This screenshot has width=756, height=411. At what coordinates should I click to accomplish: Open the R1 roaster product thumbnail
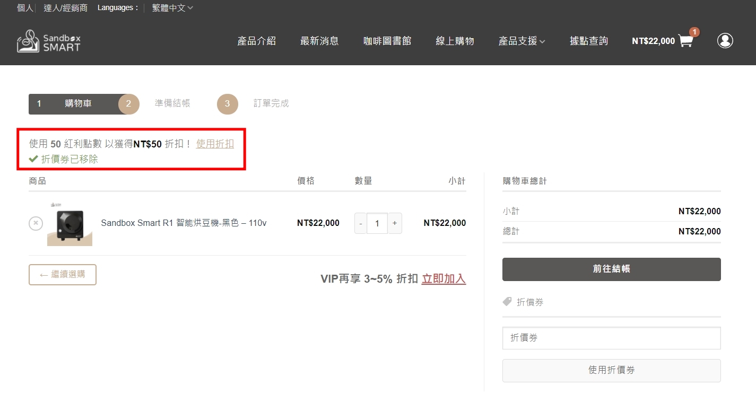[x=69, y=223]
